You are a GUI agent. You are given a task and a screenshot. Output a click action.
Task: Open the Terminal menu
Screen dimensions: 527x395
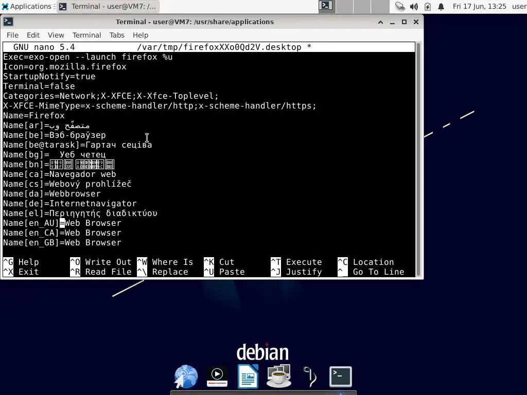[x=86, y=35]
